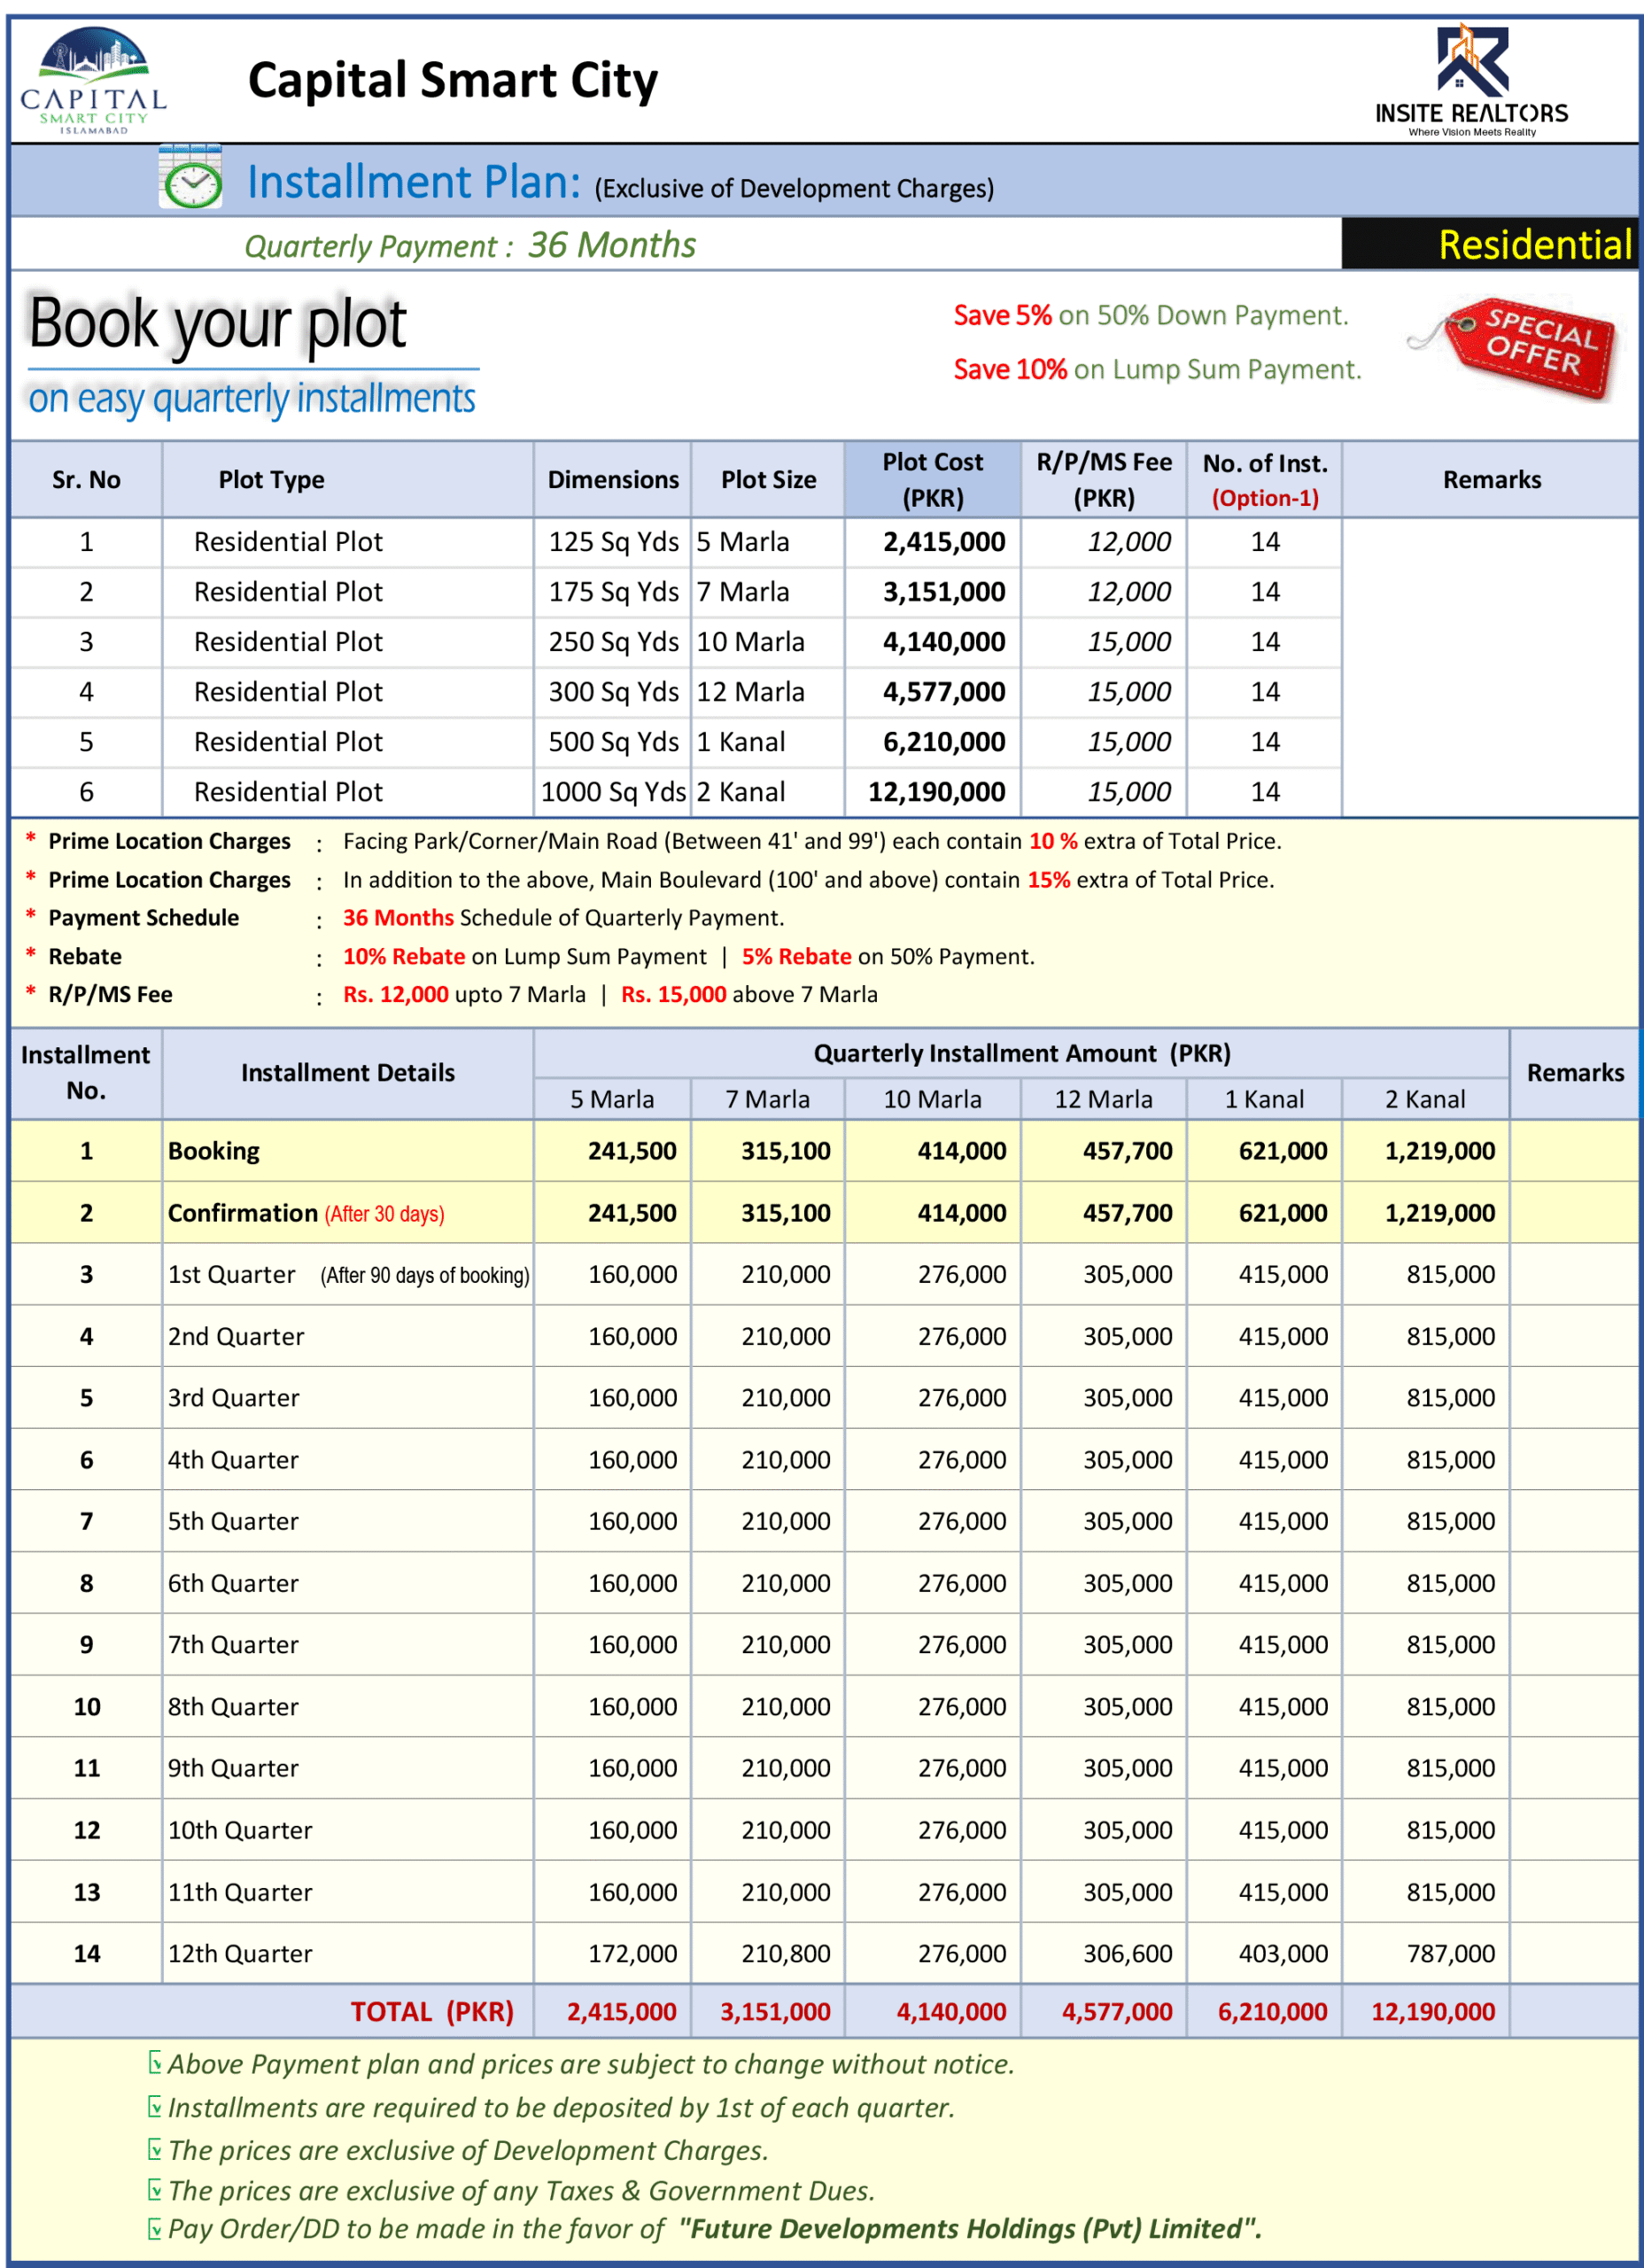Click the 'Installment Details' column header
Screen dimensions: 1644x2268
coord(348,1073)
